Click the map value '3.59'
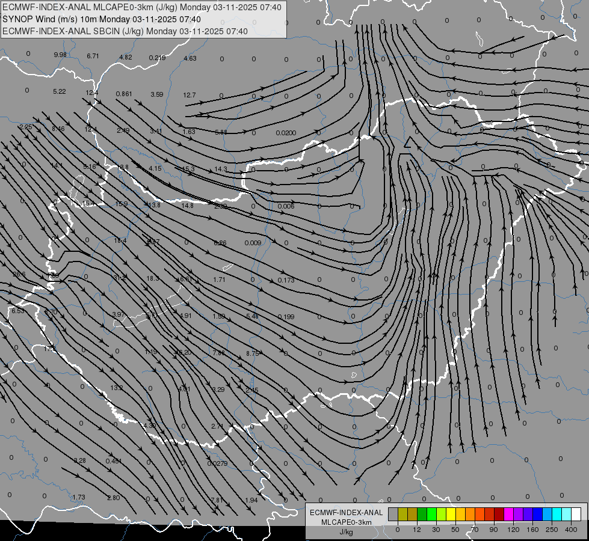Screen dimensions: 589x541 click(157, 94)
